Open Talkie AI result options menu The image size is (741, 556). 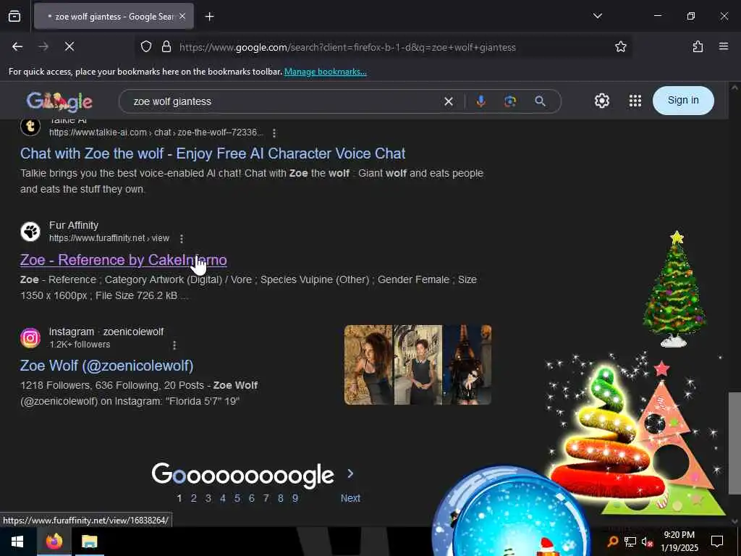click(x=274, y=133)
